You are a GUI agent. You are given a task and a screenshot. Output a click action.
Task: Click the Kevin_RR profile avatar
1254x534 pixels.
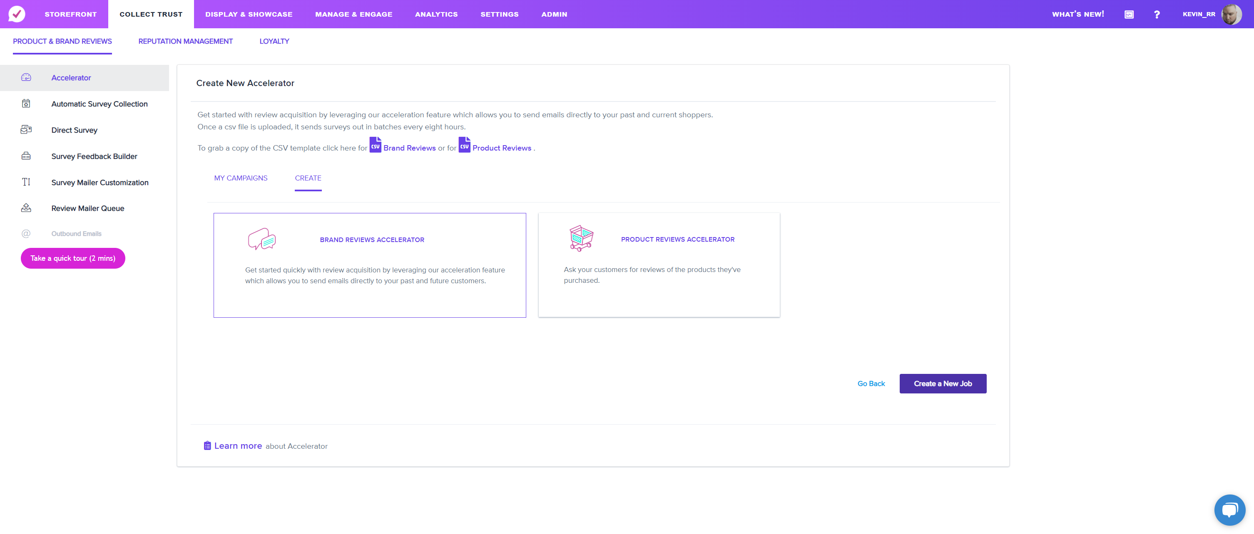tap(1232, 14)
